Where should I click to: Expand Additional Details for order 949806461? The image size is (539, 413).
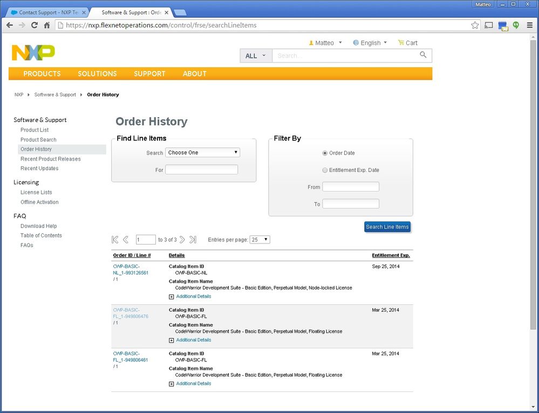(190, 383)
